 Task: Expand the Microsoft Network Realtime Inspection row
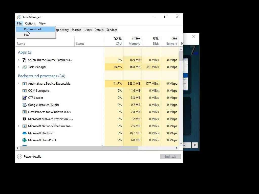click(18, 126)
